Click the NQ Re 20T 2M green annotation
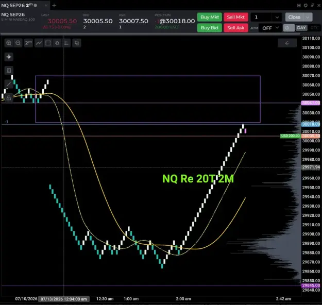 pyautogui.click(x=198, y=178)
